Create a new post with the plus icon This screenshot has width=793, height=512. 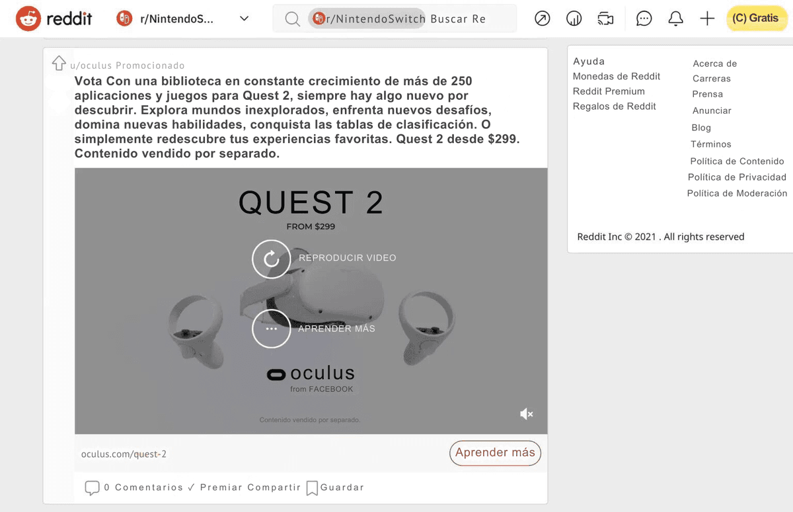(x=706, y=18)
